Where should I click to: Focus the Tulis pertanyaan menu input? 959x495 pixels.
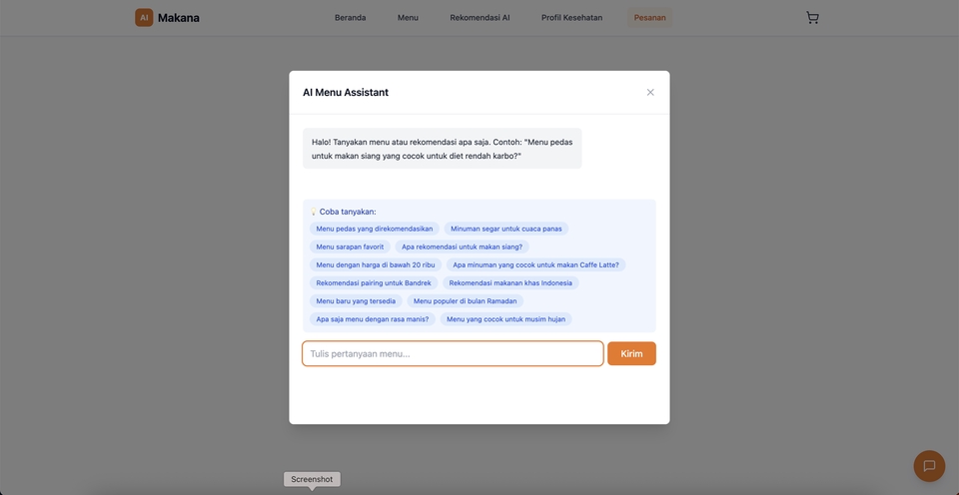pos(453,353)
